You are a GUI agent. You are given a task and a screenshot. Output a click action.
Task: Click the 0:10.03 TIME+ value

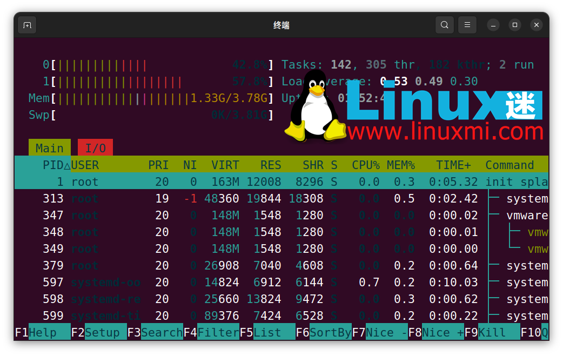[x=453, y=283]
